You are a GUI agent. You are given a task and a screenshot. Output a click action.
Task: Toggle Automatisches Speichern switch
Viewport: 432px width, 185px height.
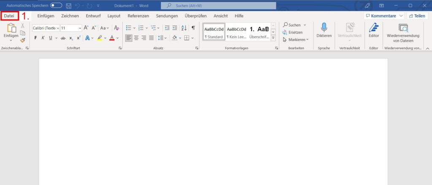click(56, 5)
